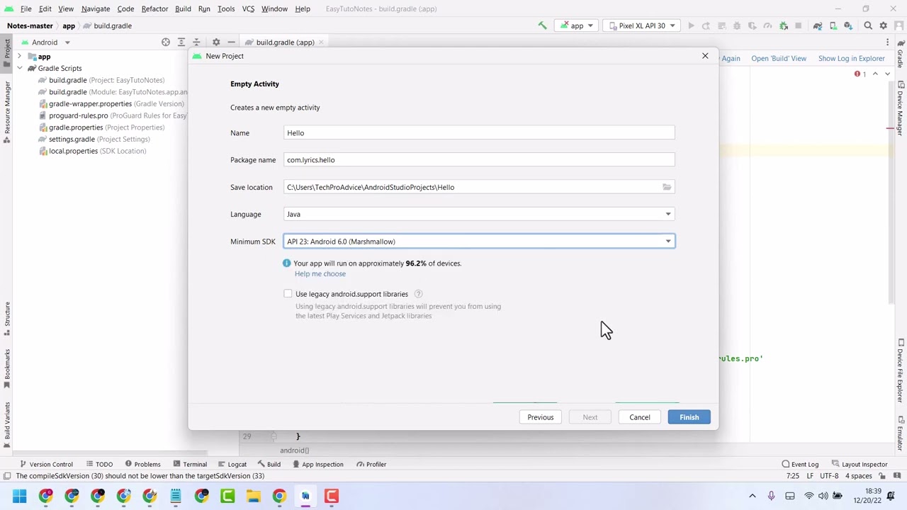Open the Pixel XL API 30 device dropdown
907x510 pixels.
click(641, 25)
